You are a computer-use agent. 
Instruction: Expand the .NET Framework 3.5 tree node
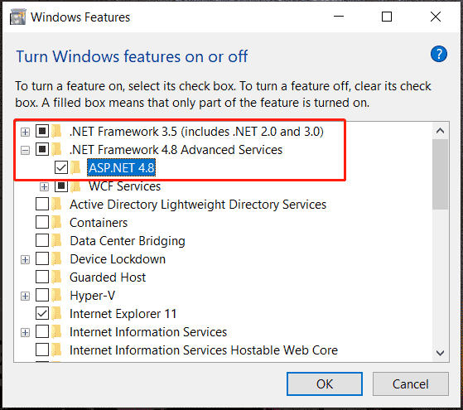pos(26,132)
